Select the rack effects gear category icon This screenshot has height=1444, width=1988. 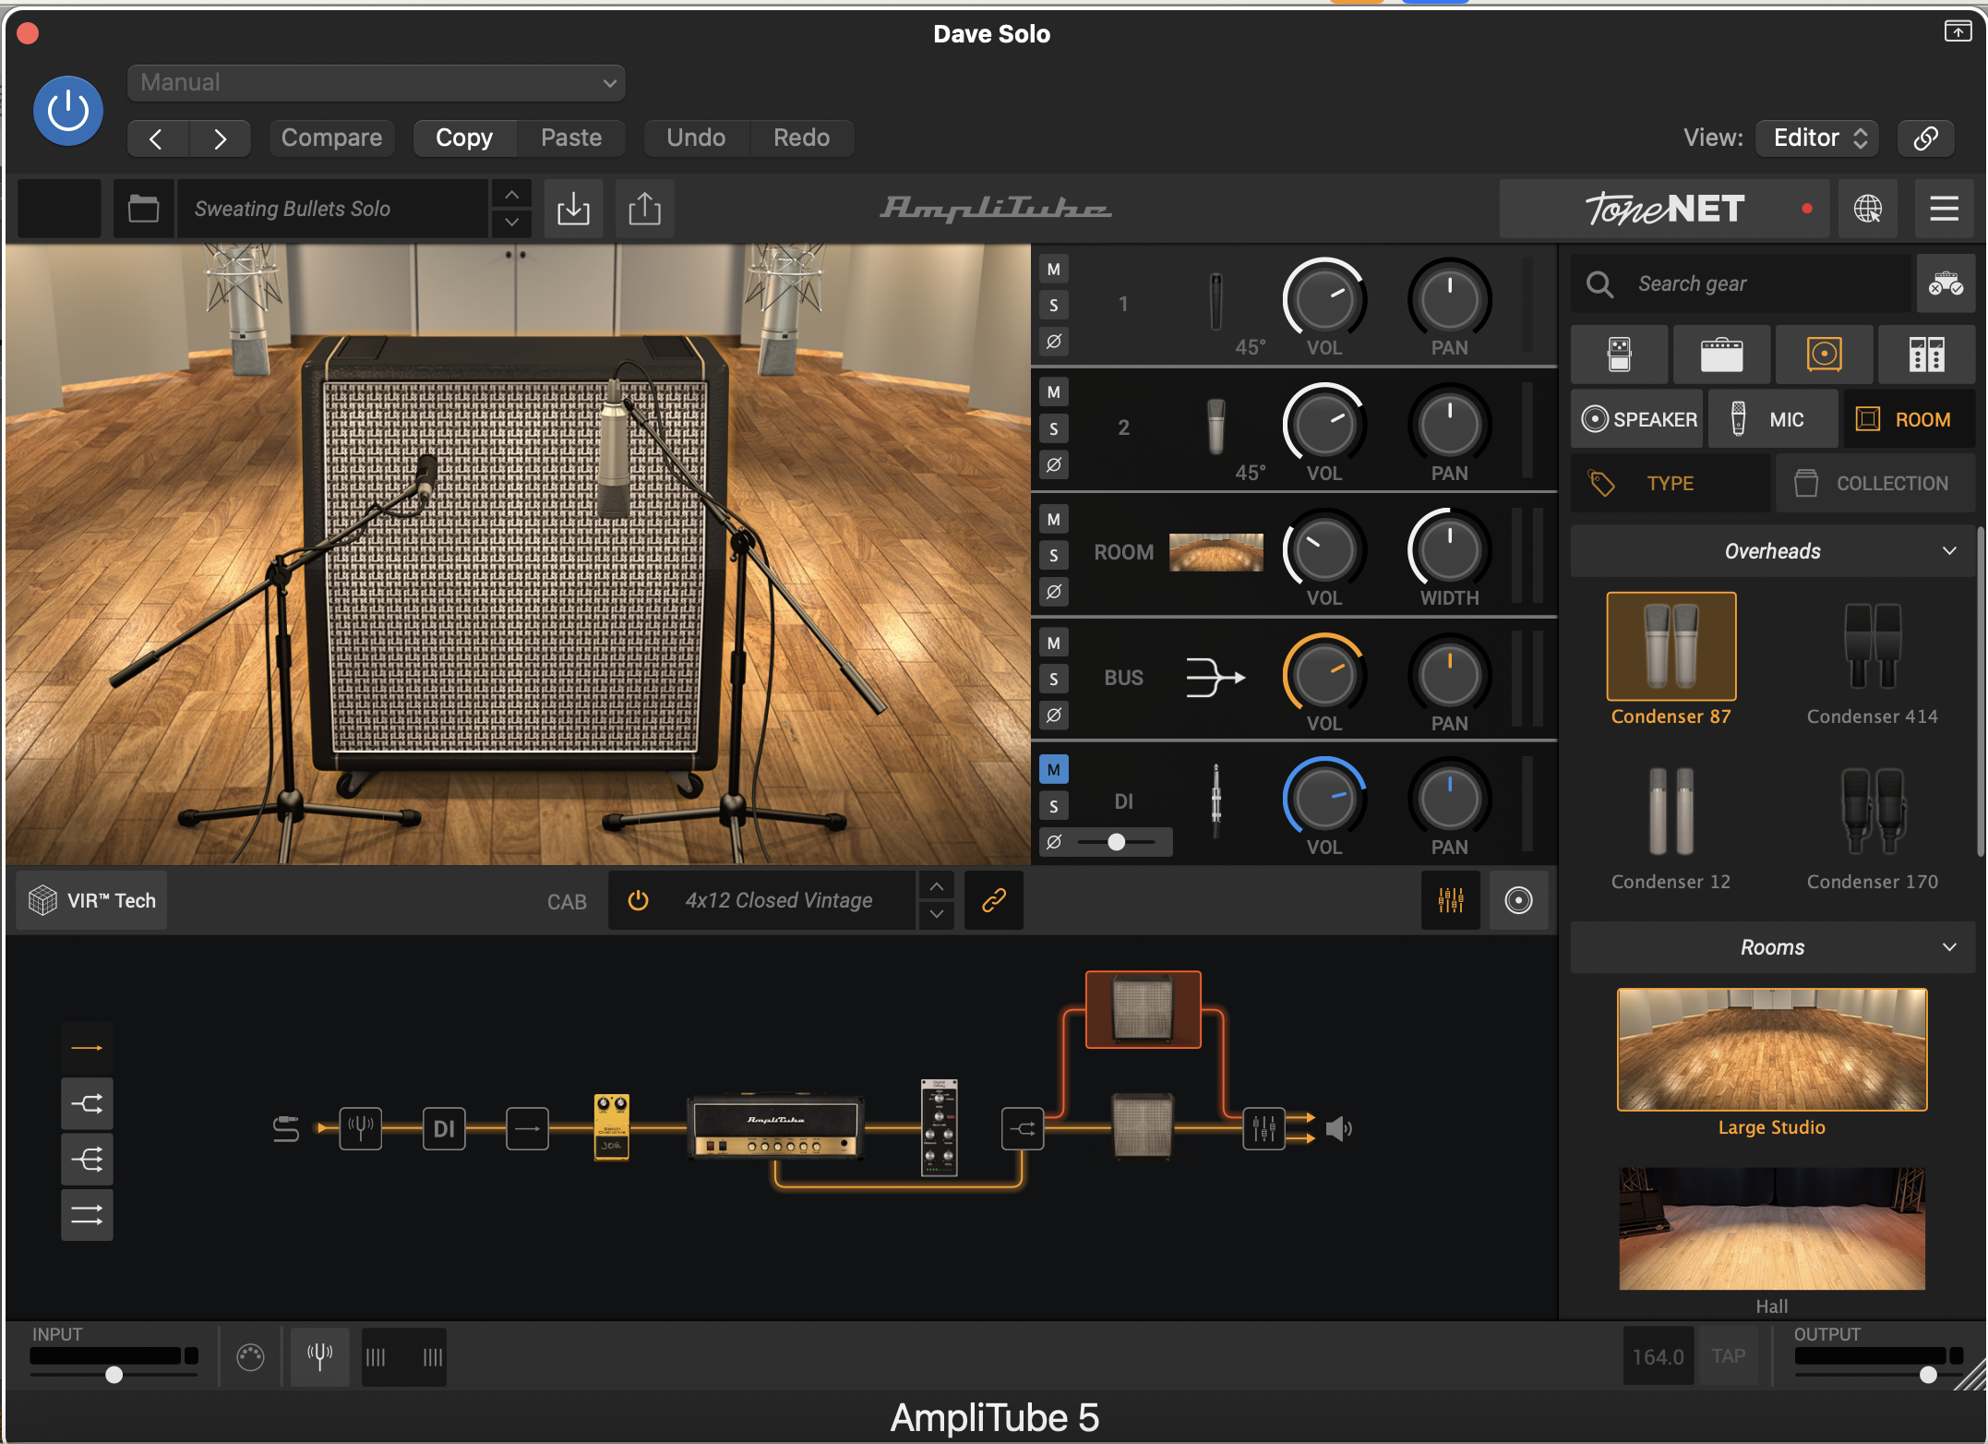click(1926, 355)
